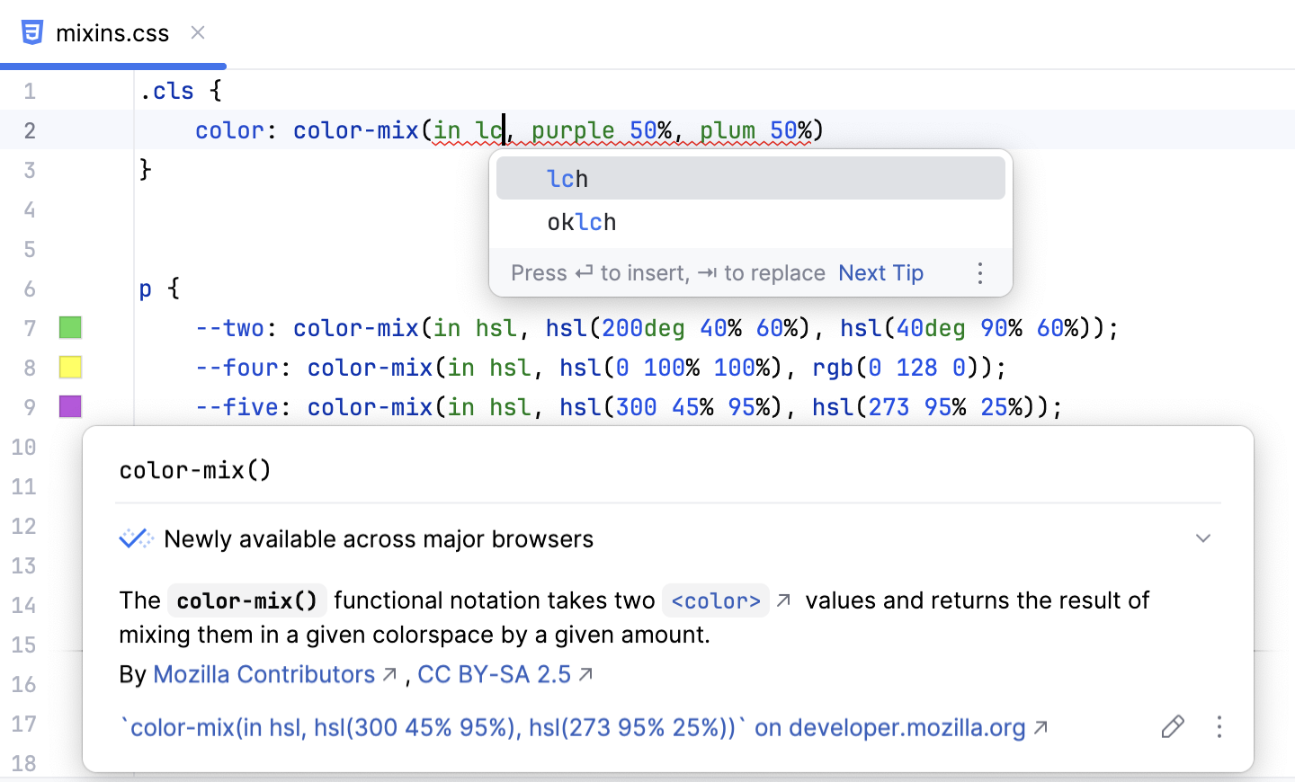Screen dimensions: 1295x782
Task: Open the color-mix developer.mozilla.org link
Action: tap(576, 727)
